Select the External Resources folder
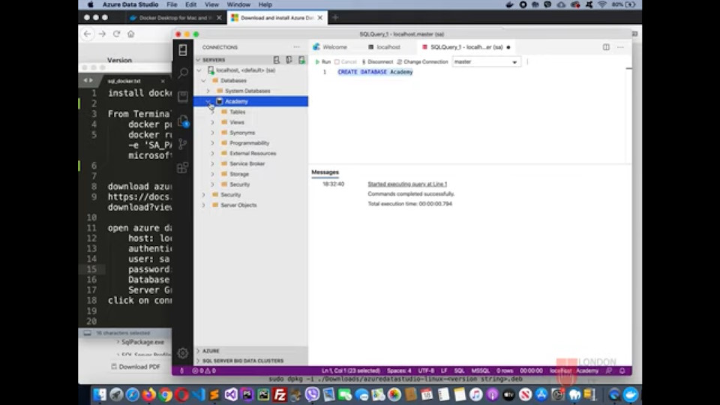The height and width of the screenshot is (405, 720). 253,153
